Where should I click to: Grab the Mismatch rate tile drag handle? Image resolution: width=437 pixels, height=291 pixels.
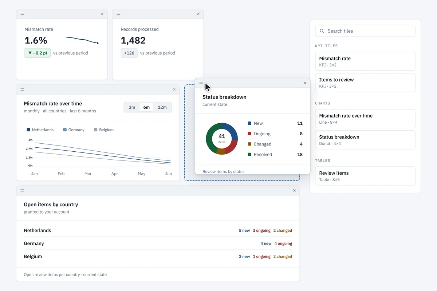[x=22, y=14]
